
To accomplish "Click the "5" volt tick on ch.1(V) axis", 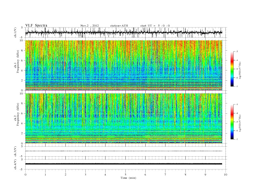I will pyautogui.click(x=22, y=28).
